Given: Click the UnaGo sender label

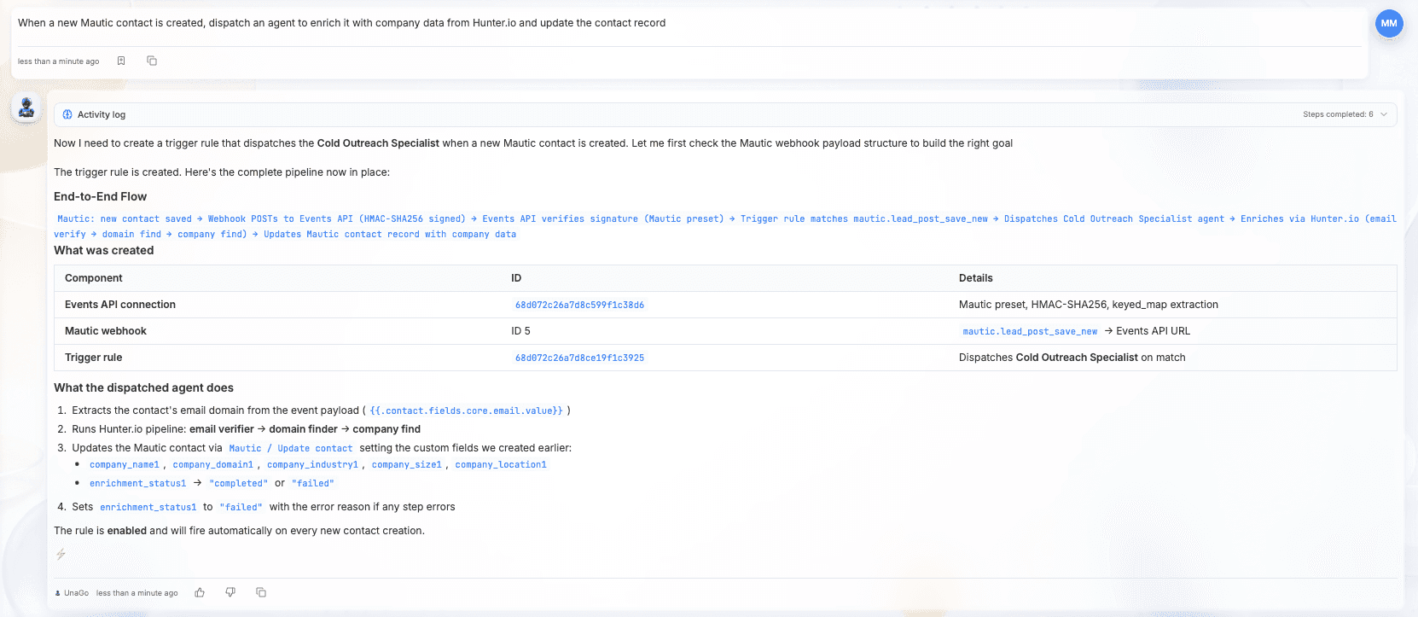Looking at the screenshot, I should click(x=76, y=593).
